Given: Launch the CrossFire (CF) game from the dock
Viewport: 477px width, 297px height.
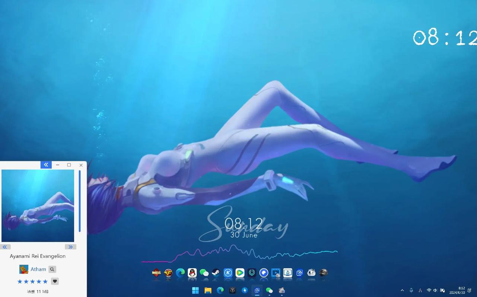Looking at the screenshot, I should (168, 273).
